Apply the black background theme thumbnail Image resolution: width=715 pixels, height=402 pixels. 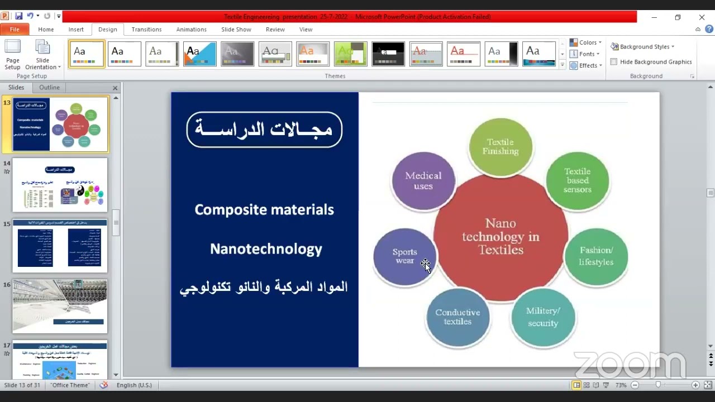(x=388, y=54)
